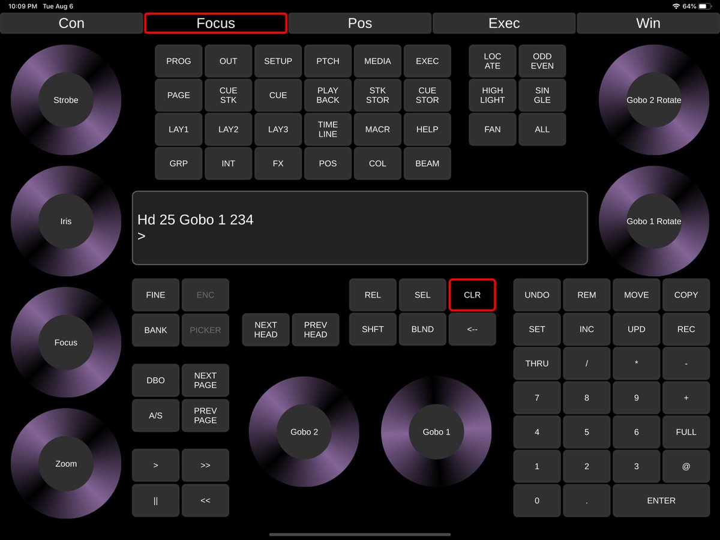The height and width of the screenshot is (540, 720).
Task: Click the PLAY BACK button
Action: click(x=328, y=95)
